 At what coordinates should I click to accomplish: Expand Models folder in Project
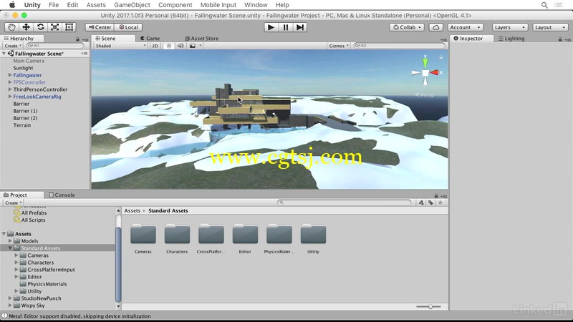[x=10, y=241]
